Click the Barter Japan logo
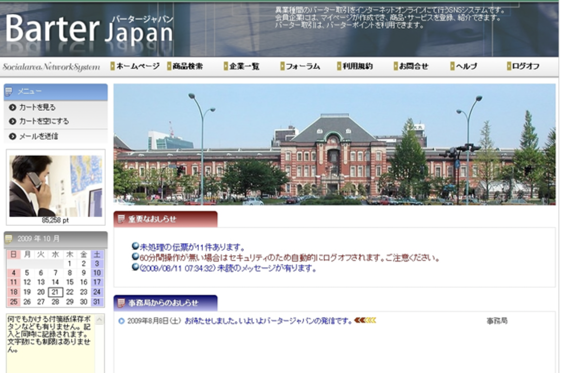This screenshot has width=563, height=373. pos(90,30)
